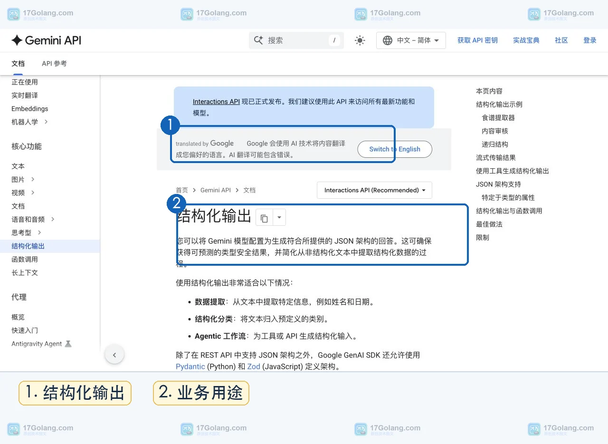The height and width of the screenshot is (444, 608).
Task: Open Embeddings in the sidebar
Action: click(30, 109)
